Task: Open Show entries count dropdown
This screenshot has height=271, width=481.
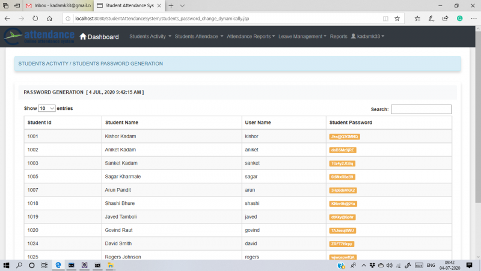Action: click(x=47, y=108)
